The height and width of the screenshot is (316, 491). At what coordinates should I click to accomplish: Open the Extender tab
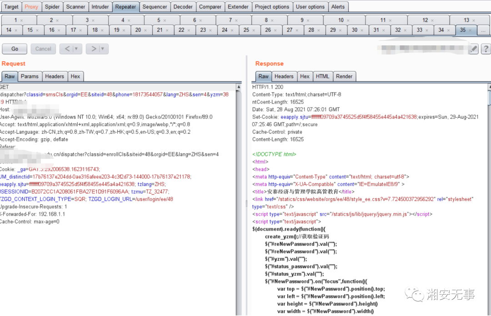pyautogui.click(x=238, y=6)
